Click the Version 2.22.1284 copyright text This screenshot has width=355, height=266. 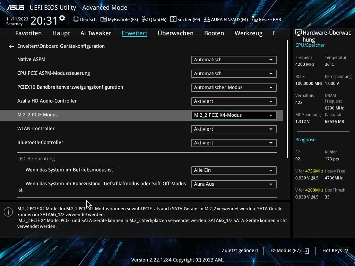click(x=177, y=260)
